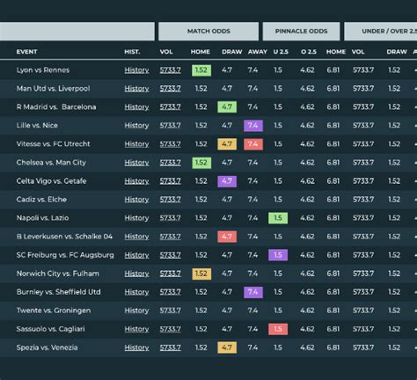The height and width of the screenshot is (380, 417).
Task: Open History for Chelsea vs. Man City
Action: (136, 163)
